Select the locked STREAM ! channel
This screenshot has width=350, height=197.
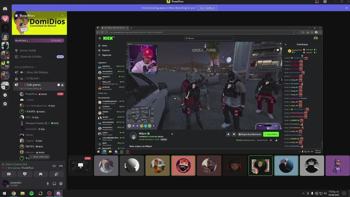click(x=39, y=79)
